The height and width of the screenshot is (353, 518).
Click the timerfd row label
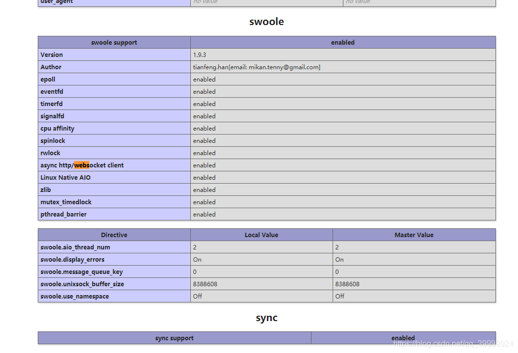[x=52, y=104]
